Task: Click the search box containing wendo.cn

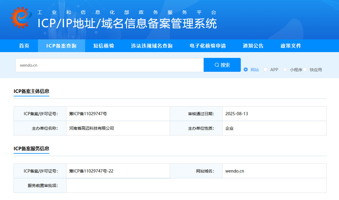Action: coord(110,65)
